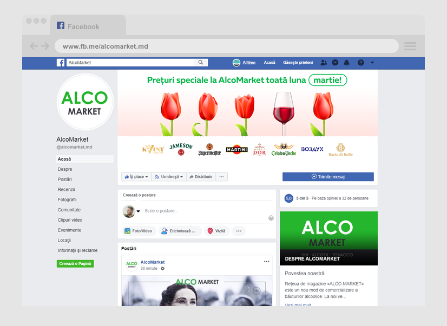Open Informații și reclame in the sidebar
447x326 pixels.
point(77,250)
